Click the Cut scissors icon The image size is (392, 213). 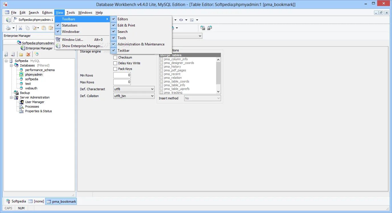tap(21, 28)
